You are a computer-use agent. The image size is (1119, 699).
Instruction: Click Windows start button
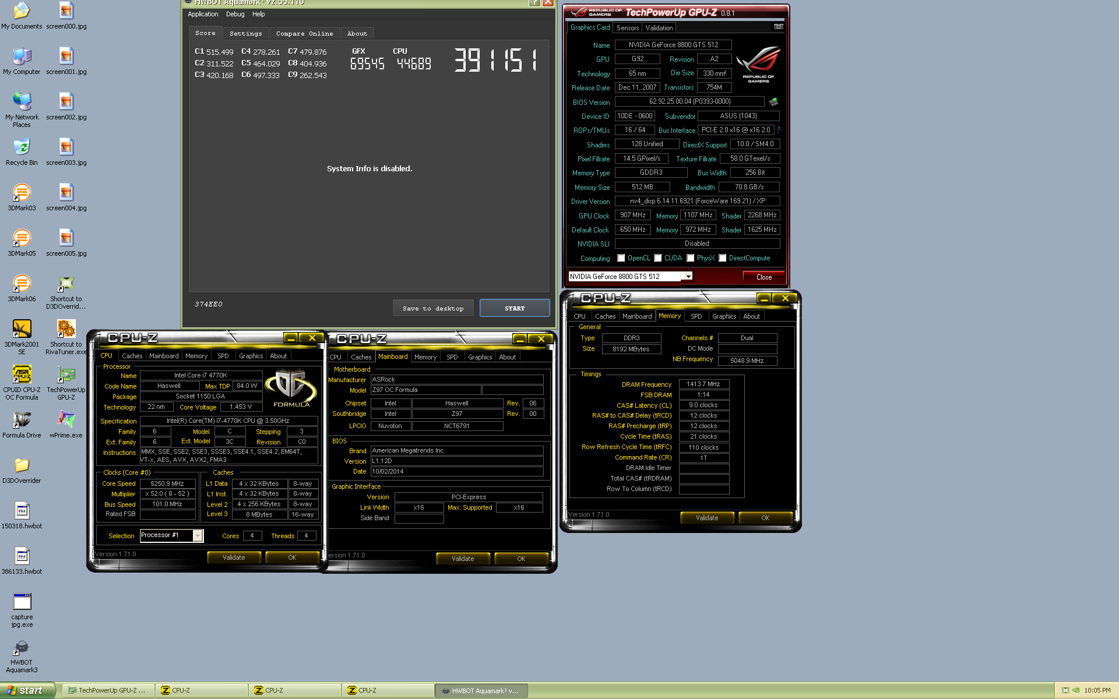click(27, 690)
